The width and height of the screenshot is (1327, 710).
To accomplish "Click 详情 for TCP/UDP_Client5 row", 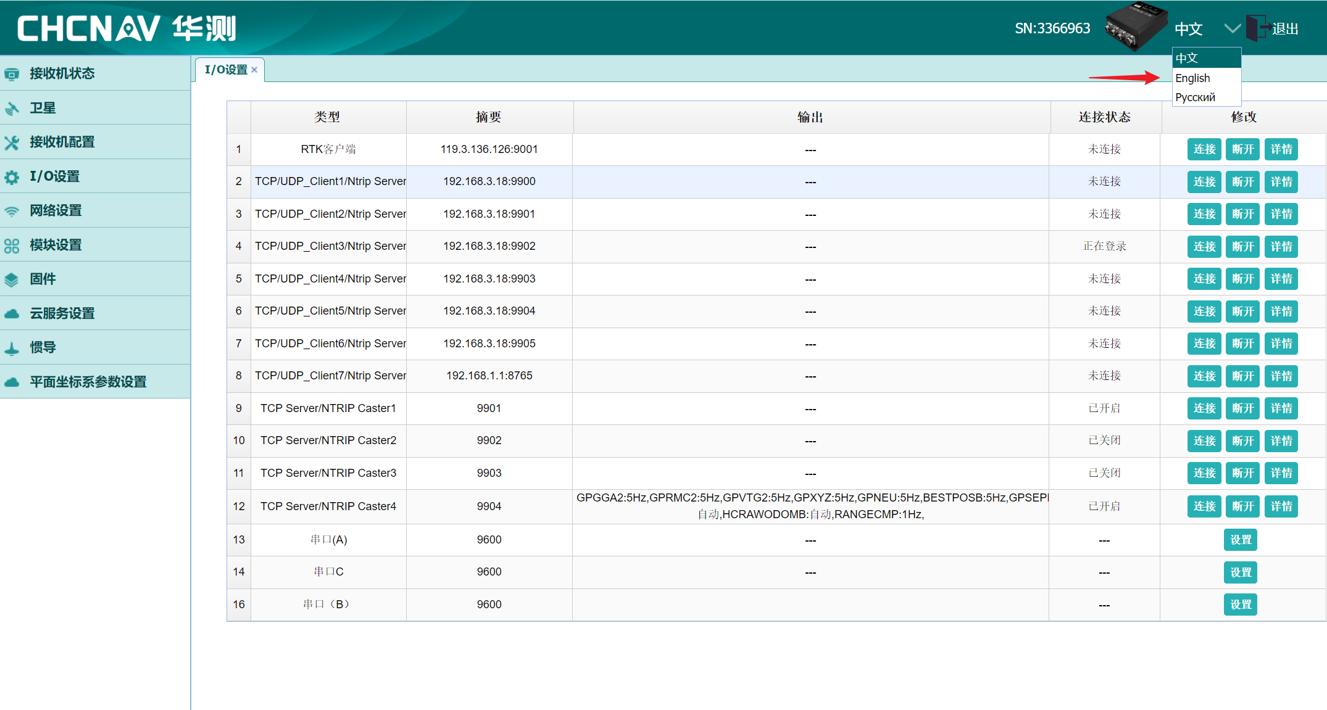I will tap(1281, 312).
